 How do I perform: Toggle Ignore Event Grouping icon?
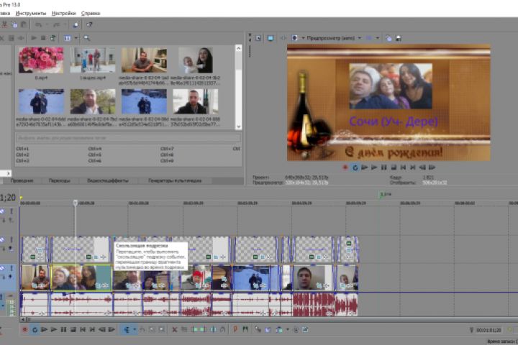tap(305, 329)
